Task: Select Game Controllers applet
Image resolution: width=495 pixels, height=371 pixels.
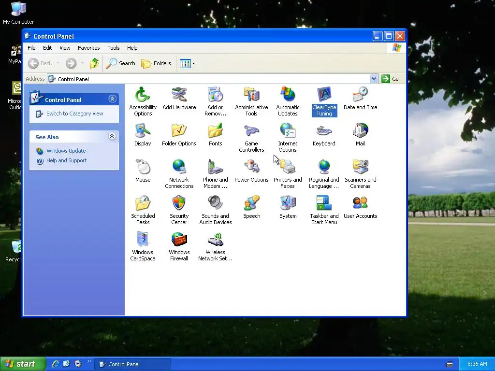Action: pos(251,137)
